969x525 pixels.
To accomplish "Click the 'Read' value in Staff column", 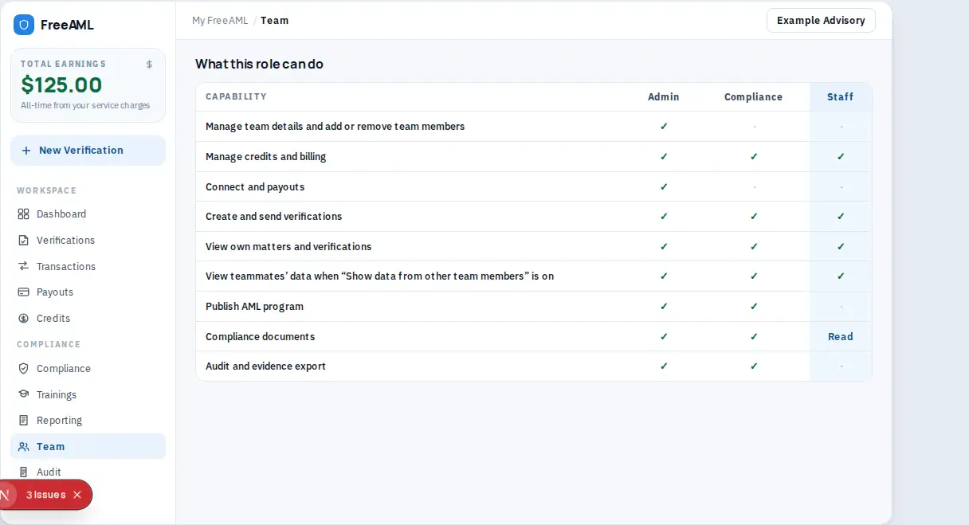I will tap(841, 337).
